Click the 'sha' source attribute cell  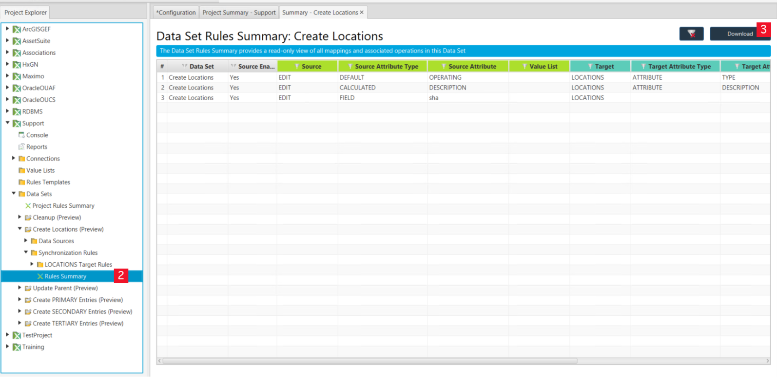468,98
